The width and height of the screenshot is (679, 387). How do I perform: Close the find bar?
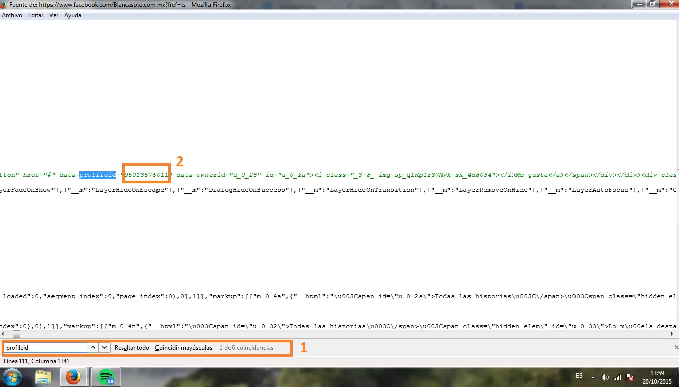click(676, 347)
